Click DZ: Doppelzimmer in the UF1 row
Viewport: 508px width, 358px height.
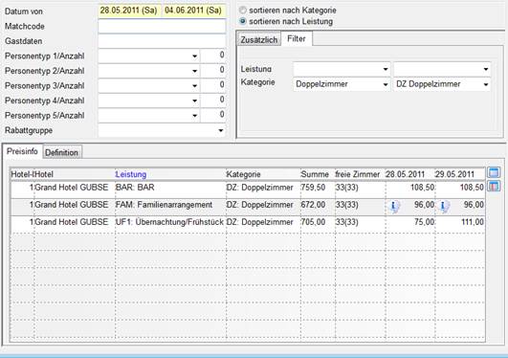click(x=260, y=222)
